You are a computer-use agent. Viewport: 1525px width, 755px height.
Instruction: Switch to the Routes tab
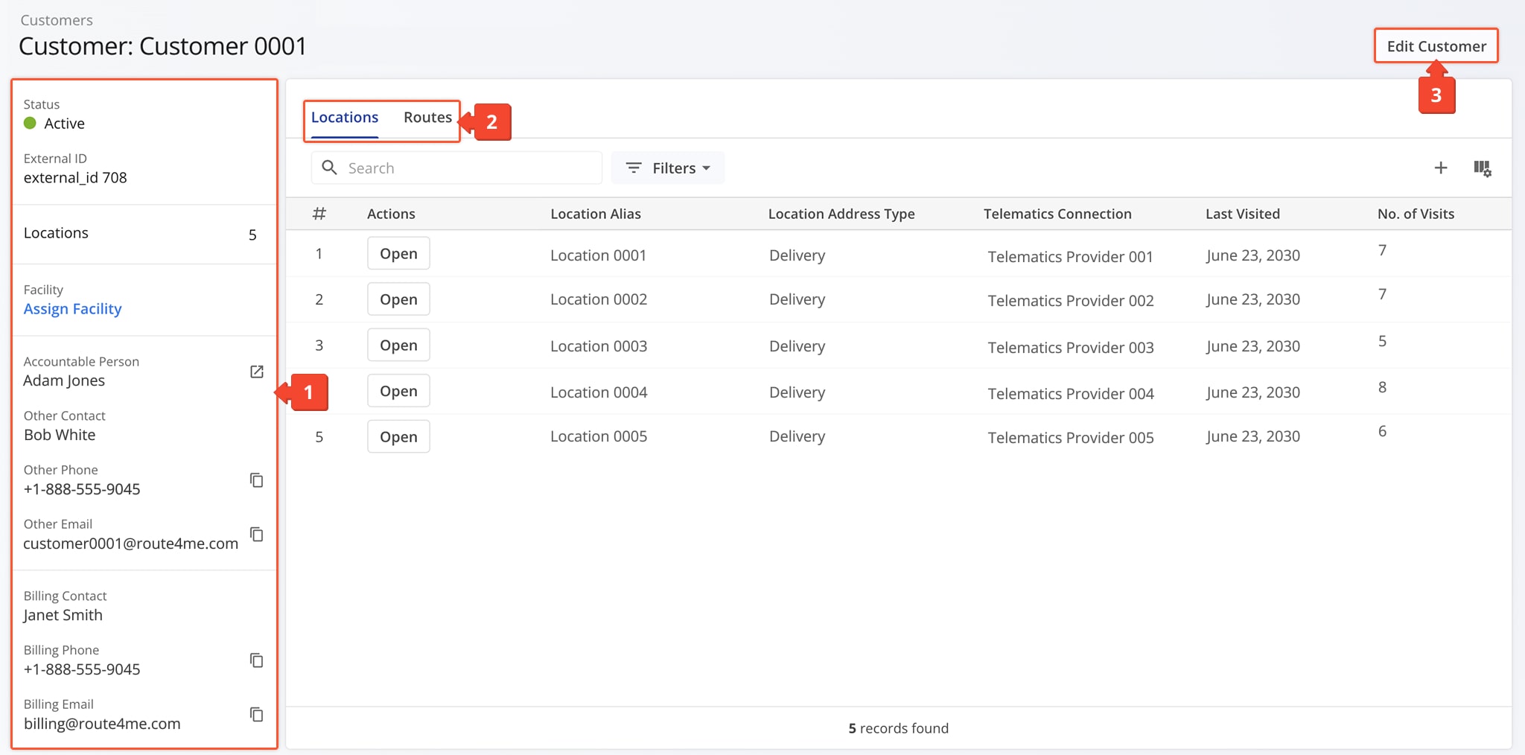[427, 117]
